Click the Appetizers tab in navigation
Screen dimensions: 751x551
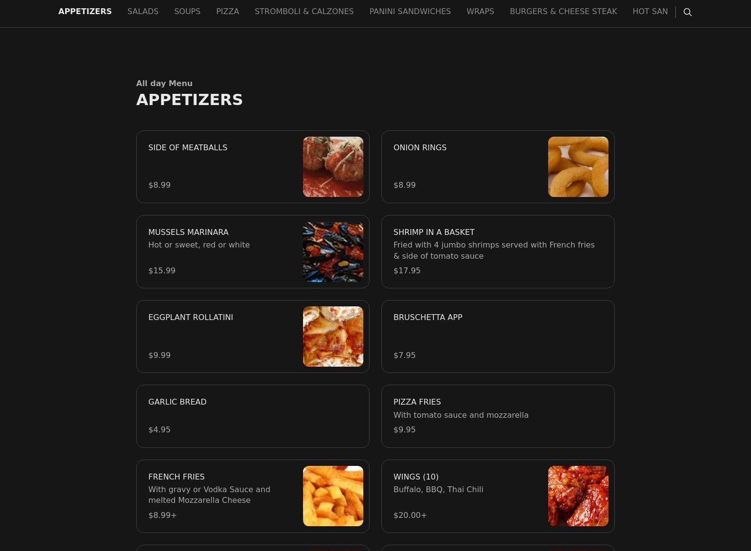tap(85, 11)
